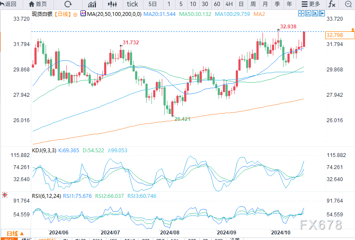Screen dimensions: 355x240
Task: Go to 首页 home page
Action: [x=37, y=4]
